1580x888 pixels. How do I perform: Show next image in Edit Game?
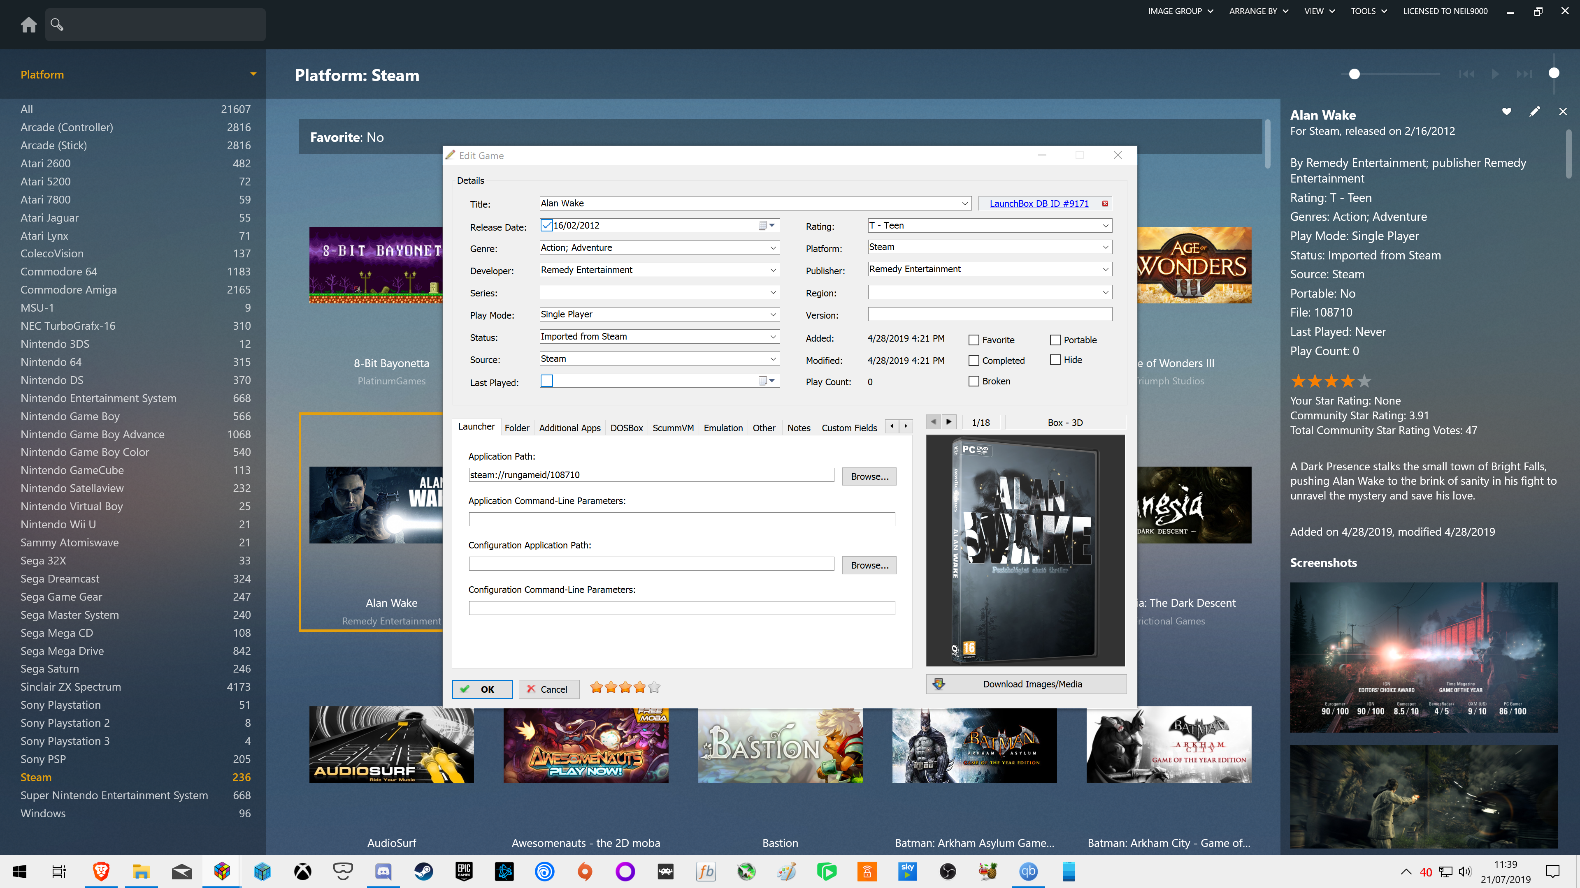click(x=949, y=422)
